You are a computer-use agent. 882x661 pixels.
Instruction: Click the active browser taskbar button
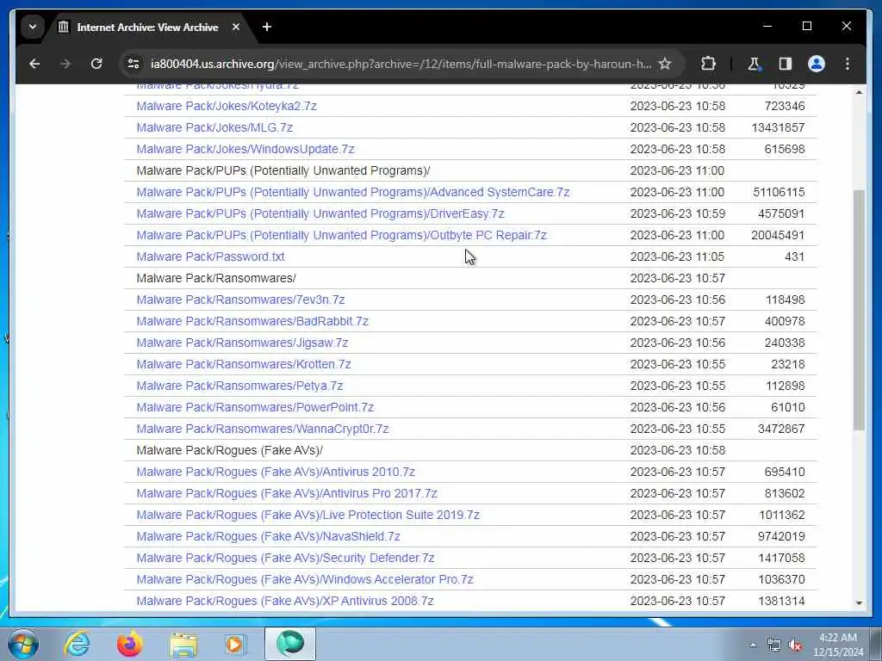tap(290, 644)
